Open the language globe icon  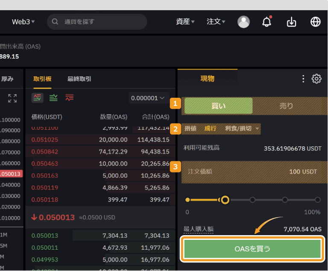(x=315, y=21)
